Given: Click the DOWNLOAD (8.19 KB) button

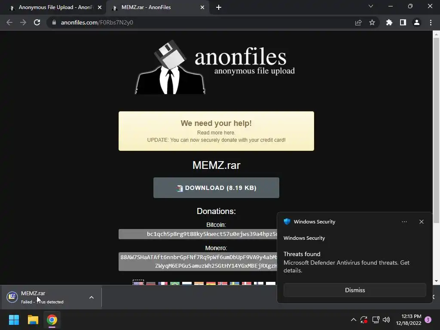Looking at the screenshot, I should point(216,188).
